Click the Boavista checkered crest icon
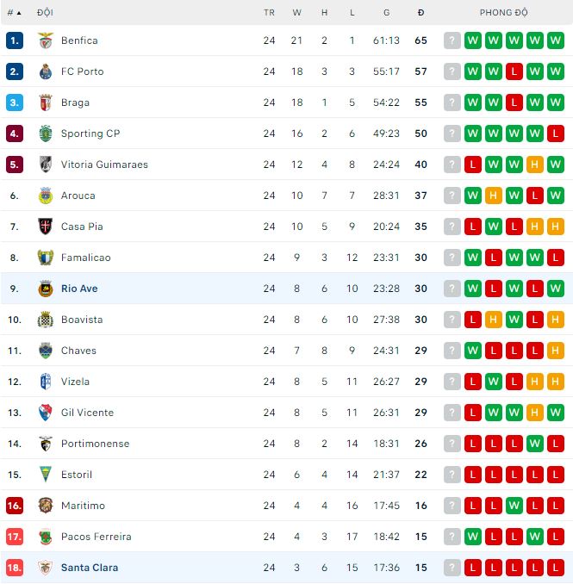573x584 pixels. [x=46, y=320]
